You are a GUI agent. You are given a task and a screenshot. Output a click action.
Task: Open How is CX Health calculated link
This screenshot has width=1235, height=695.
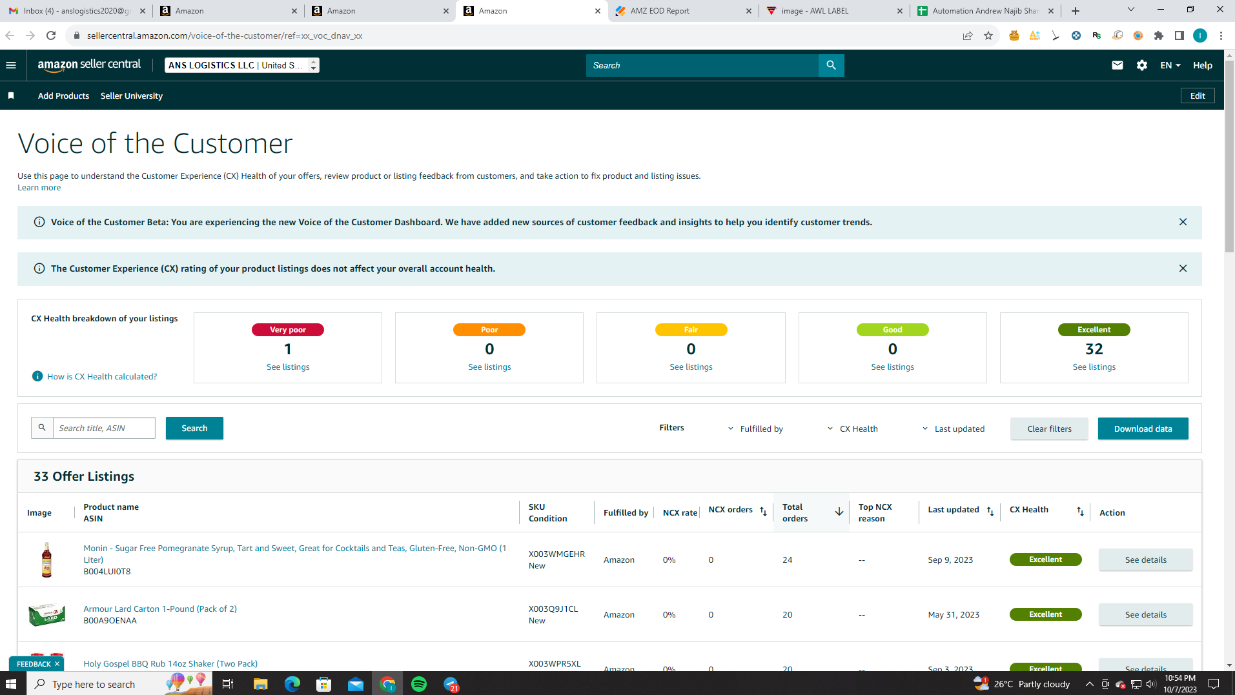coord(102,376)
